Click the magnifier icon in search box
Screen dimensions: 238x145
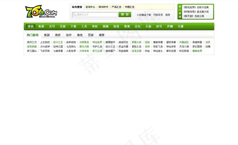74,15
